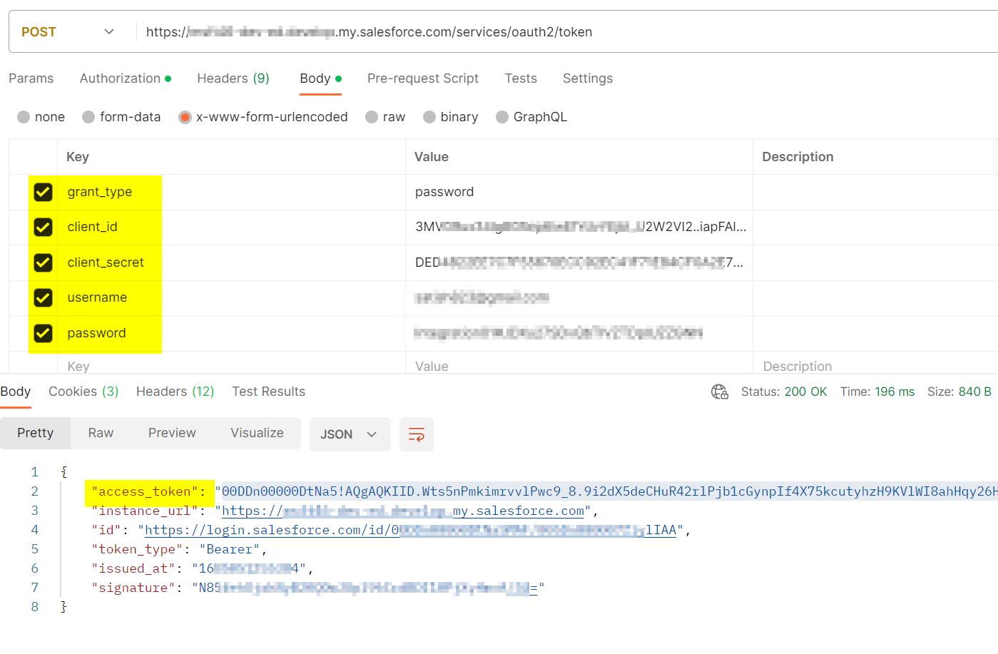Toggle the word wrap icon in response toolbar
Screen dimensions: 998x654
click(x=417, y=434)
